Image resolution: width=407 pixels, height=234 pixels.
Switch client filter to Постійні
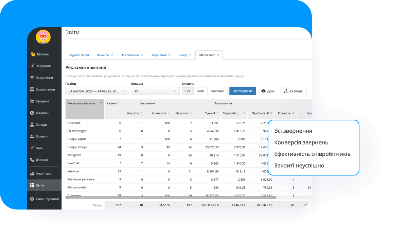tap(217, 91)
